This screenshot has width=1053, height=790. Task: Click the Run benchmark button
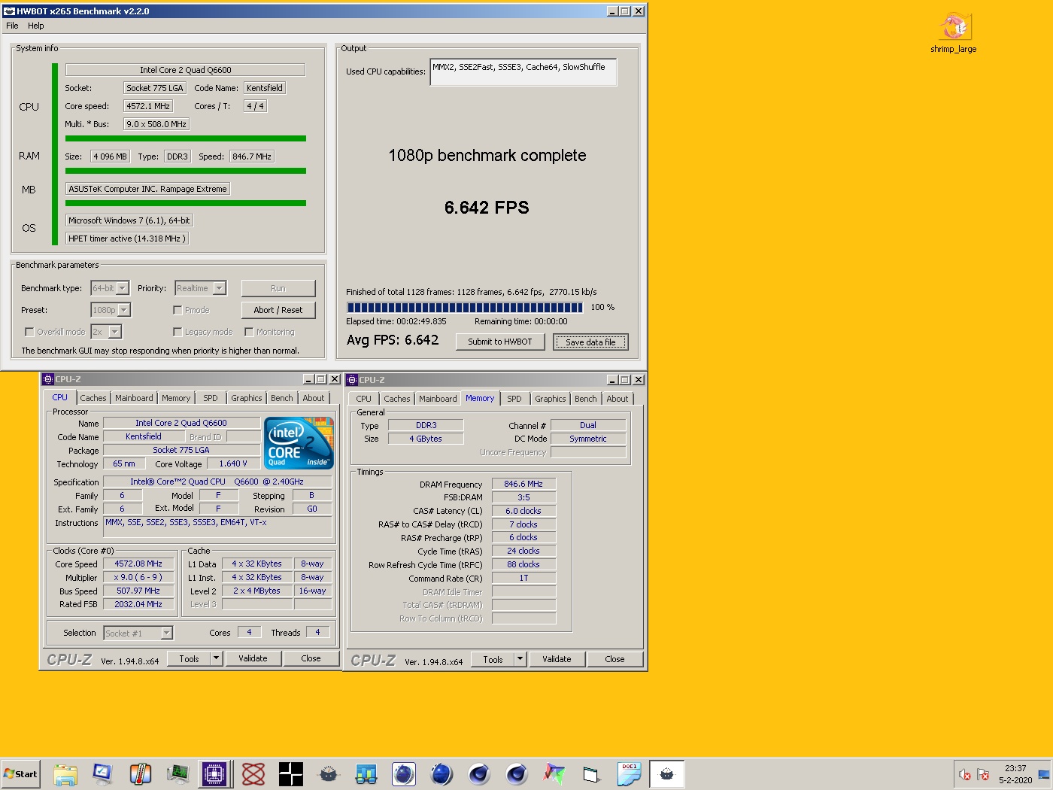(278, 288)
